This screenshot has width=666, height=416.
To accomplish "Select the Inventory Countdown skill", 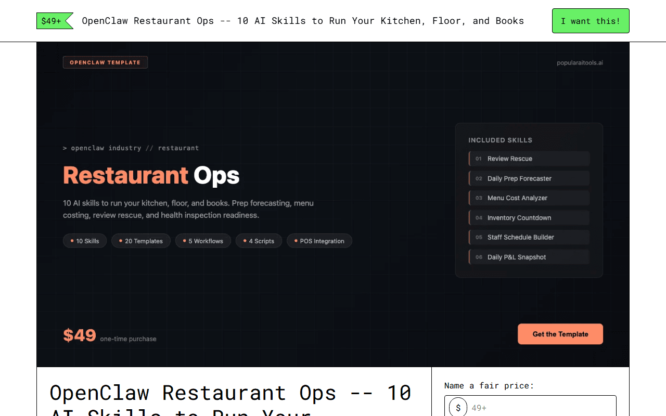I will [529, 217].
